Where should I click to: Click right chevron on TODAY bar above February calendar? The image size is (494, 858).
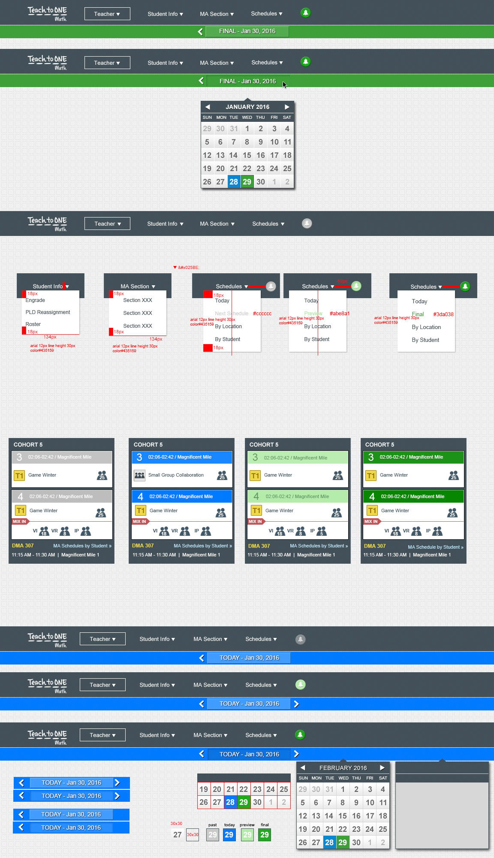point(296,754)
